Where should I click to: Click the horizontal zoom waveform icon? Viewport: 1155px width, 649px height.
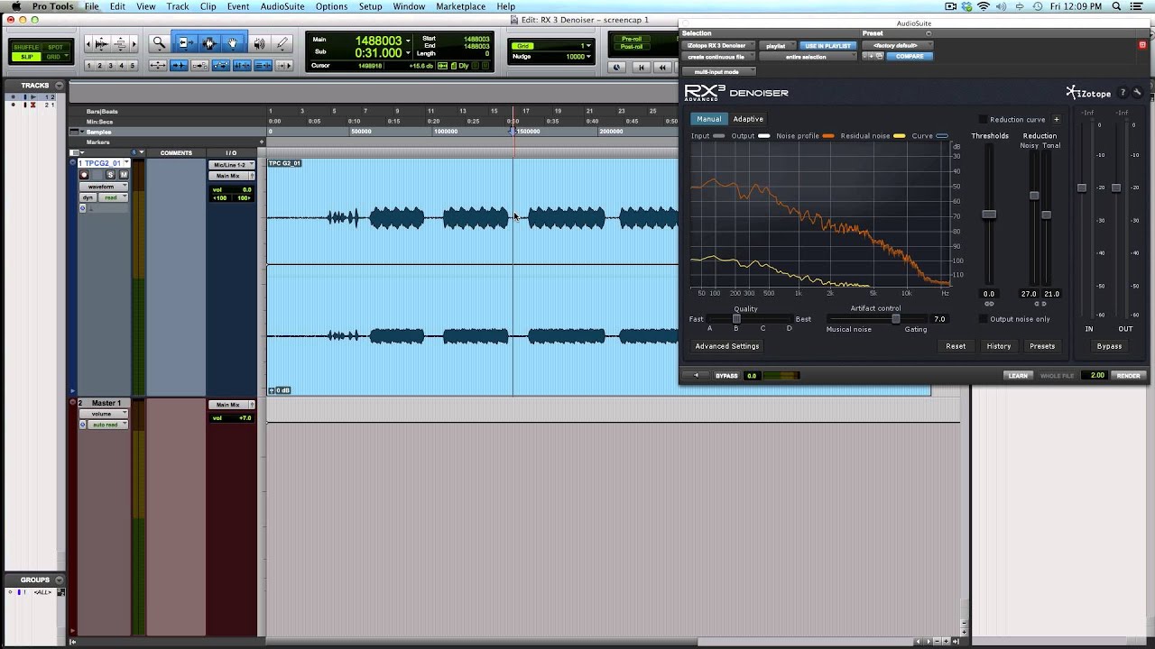tap(100, 43)
